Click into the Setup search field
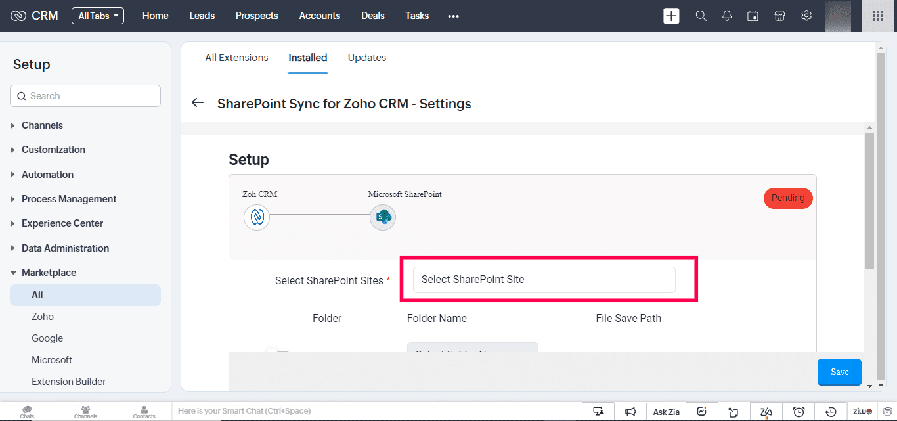The image size is (897, 421). pyautogui.click(x=85, y=96)
